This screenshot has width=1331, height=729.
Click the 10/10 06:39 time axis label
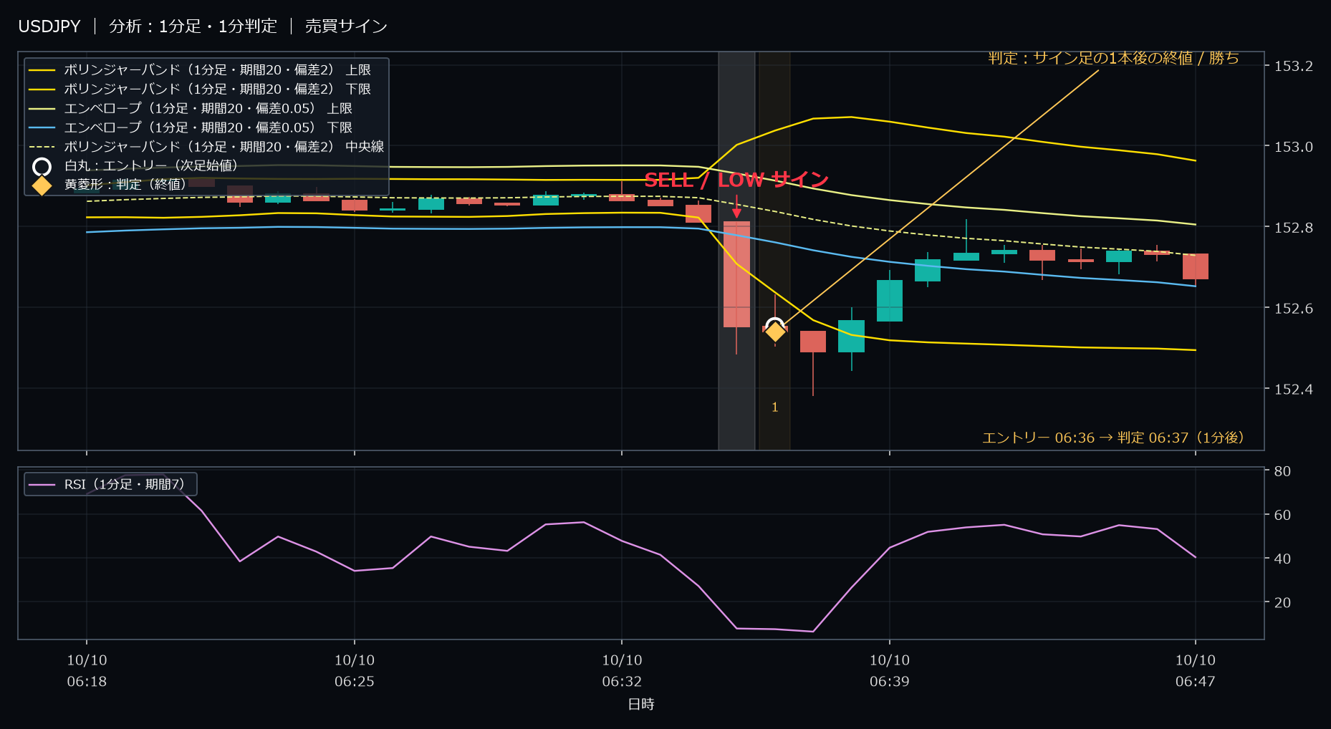[890, 671]
